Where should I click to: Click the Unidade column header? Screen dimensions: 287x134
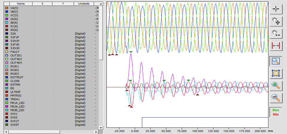tap(84, 4)
